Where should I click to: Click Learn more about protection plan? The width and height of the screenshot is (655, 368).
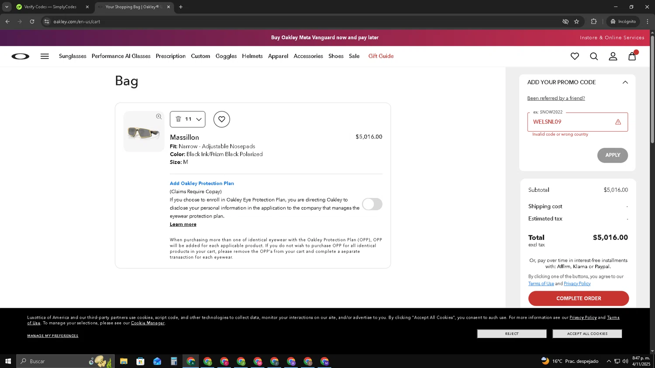(183, 225)
